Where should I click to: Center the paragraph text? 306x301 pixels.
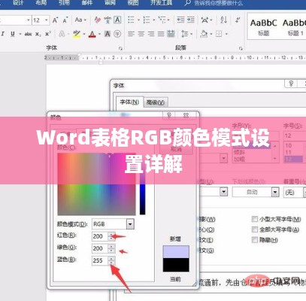(141, 34)
